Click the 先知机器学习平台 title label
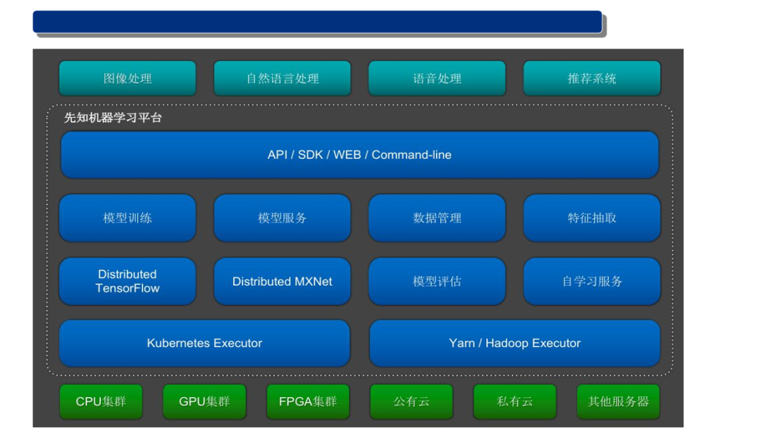Screen dimensions: 761x428 pyautogui.click(x=113, y=118)
